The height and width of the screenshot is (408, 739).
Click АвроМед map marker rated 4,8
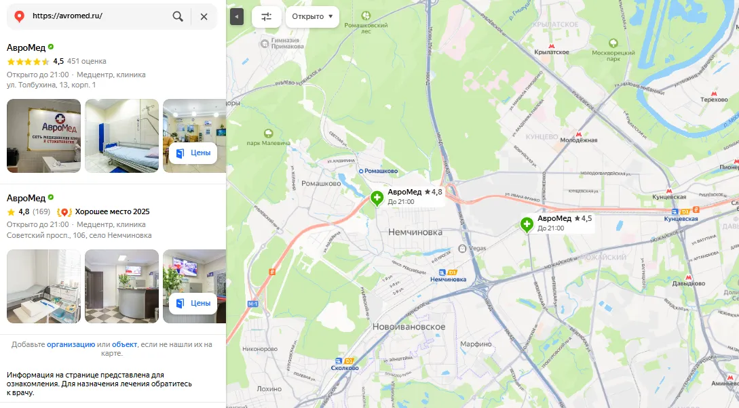click(x=377, y=198)
